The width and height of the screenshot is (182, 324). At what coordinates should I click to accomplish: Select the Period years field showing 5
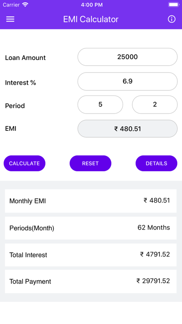pyautogui.click(x=100, y=105)
